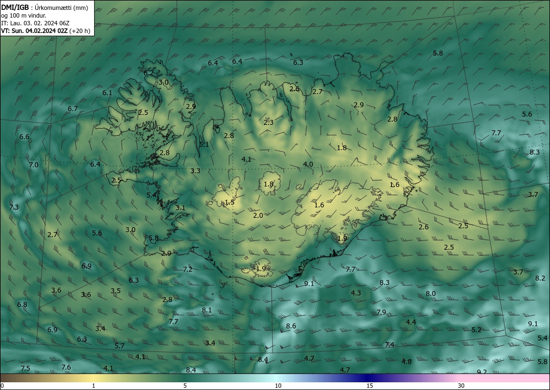
Task: Click the valid time "VT: Sun. 04.02.2024 02Z"
Action: pyautogui.click(x=34, y=31)
